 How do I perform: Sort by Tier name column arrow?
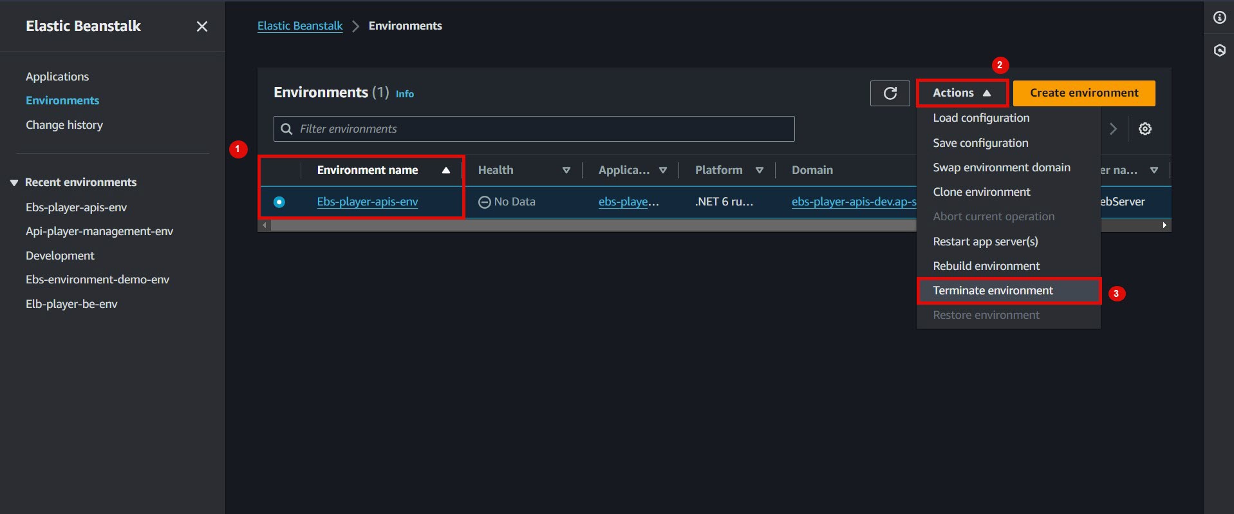1154,170
